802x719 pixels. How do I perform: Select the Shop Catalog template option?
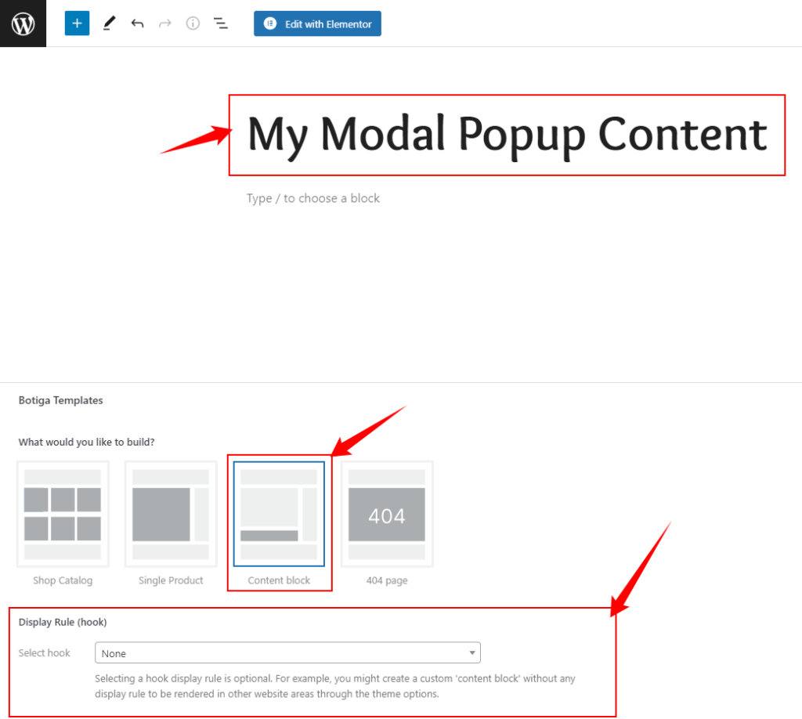[x=63, y=515]
